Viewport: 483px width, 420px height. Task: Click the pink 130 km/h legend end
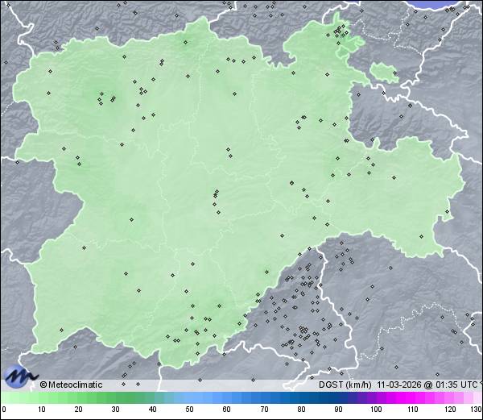[477, 398]
